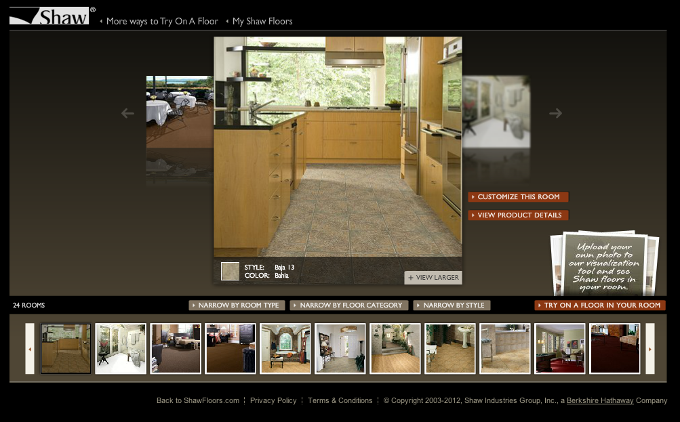
Task: Click the red arrow icon beside My Shaw Floors
Action: point(228,21)
